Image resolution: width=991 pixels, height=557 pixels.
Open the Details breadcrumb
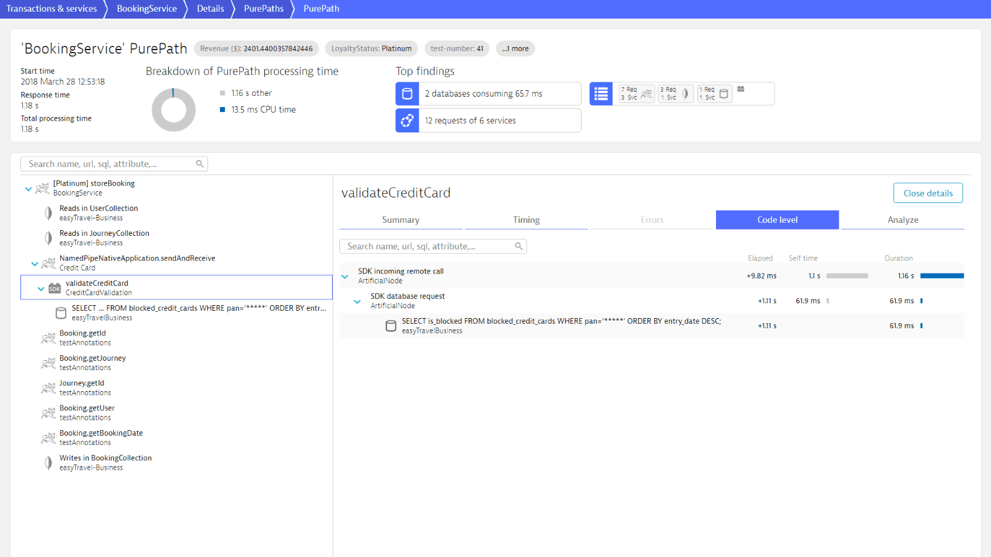(x=211, y=9)
